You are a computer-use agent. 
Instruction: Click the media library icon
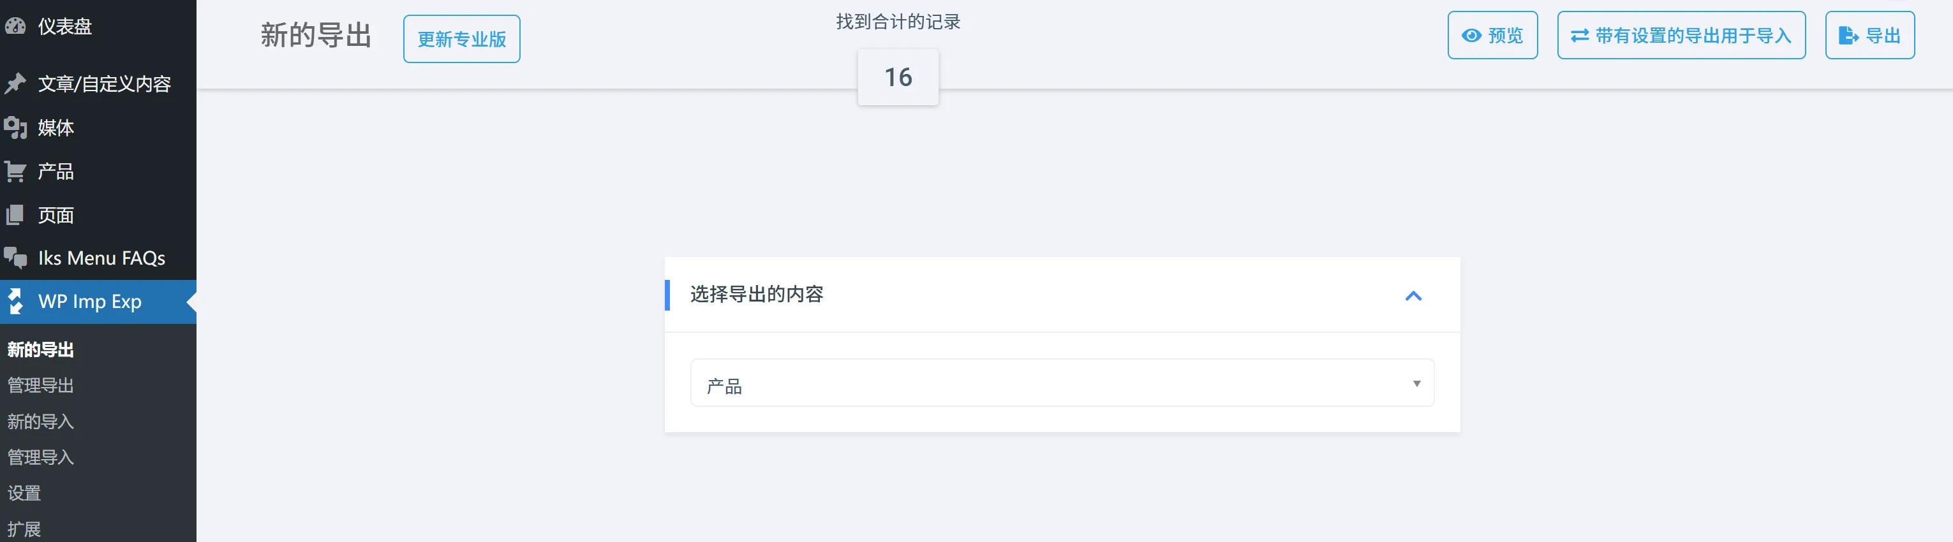tap(15, 128)
